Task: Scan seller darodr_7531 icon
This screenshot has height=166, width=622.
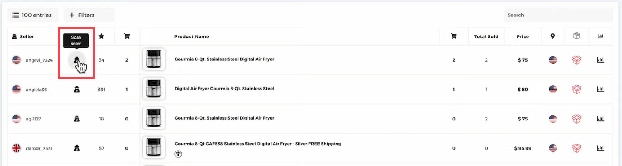Action: click(77, 148)
